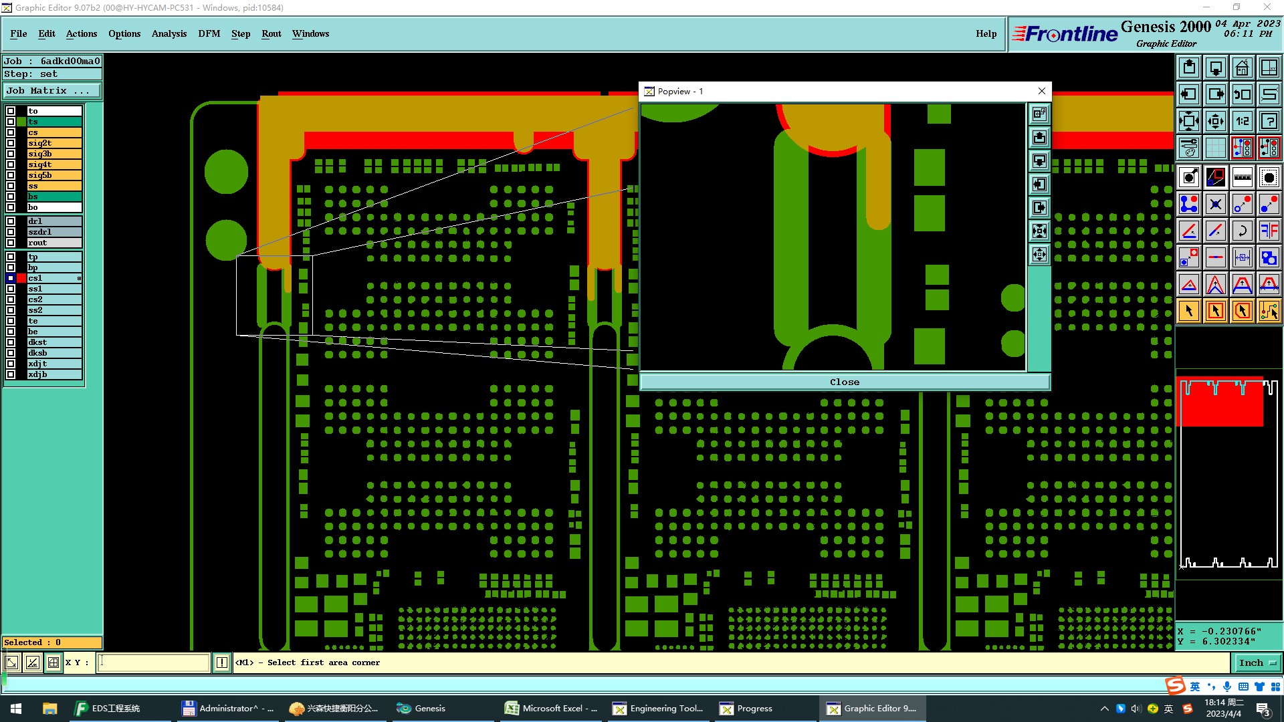Choose the rectangle area select arrow tool
This screenshot has width=1284, height=722.
click(1215, 311)
